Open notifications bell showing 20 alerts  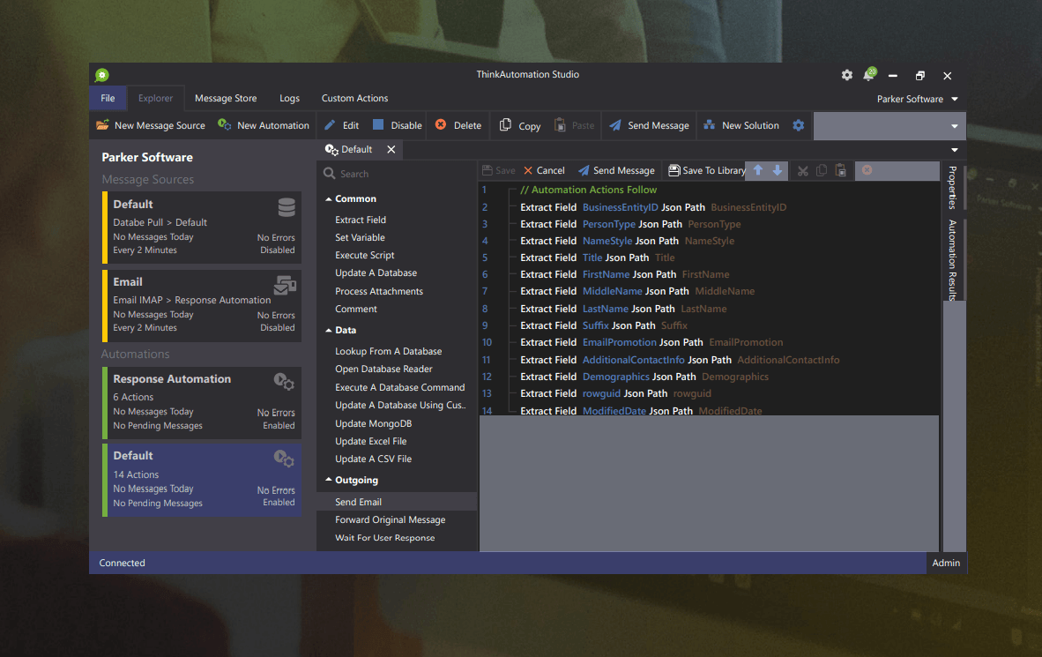870,75
